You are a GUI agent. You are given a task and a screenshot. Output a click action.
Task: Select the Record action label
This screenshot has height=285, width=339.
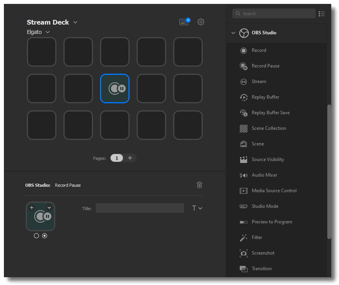pos(259,50)
